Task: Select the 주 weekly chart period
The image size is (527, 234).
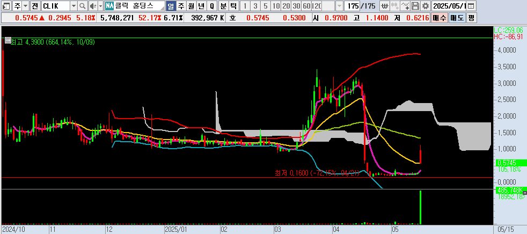Action: pyautogui.click(x=181, y=6)
